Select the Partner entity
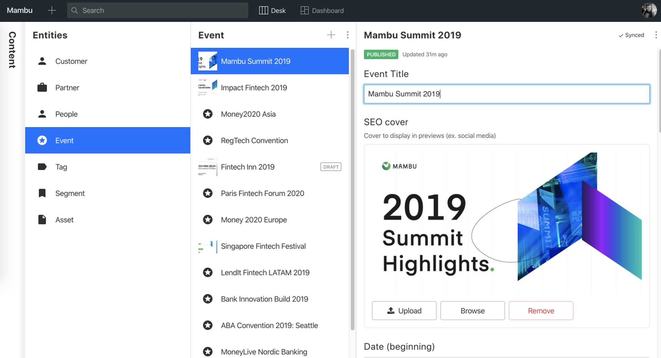This screenshot has height=358, width=661. 108,87
